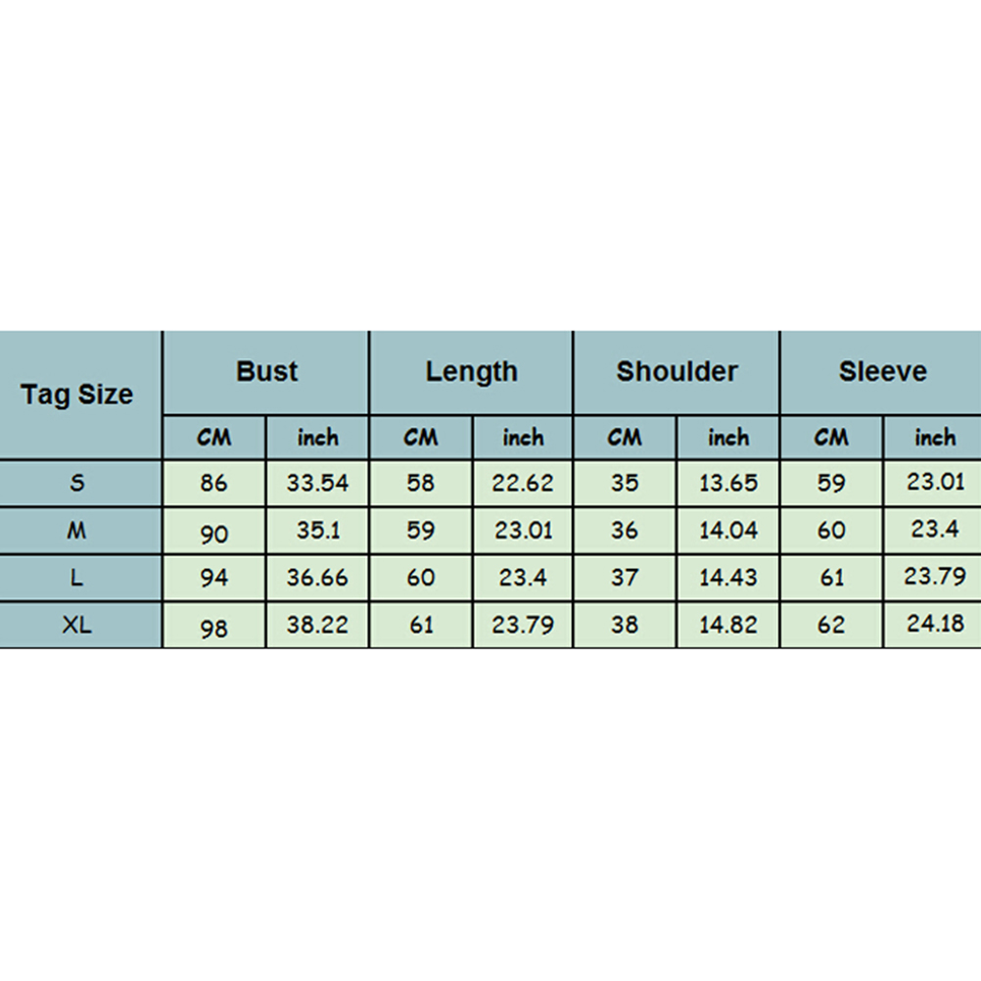Click the 98 cm bust cell

point(214,627)
